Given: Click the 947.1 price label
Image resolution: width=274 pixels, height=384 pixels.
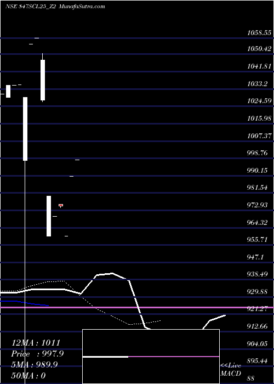Looking at the screenshot, I should [x=255, y=257].
